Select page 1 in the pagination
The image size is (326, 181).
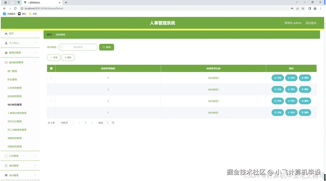[86, 123]
